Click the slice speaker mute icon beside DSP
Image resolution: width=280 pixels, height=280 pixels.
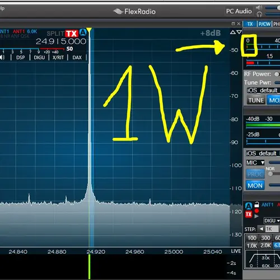(2, 57)
